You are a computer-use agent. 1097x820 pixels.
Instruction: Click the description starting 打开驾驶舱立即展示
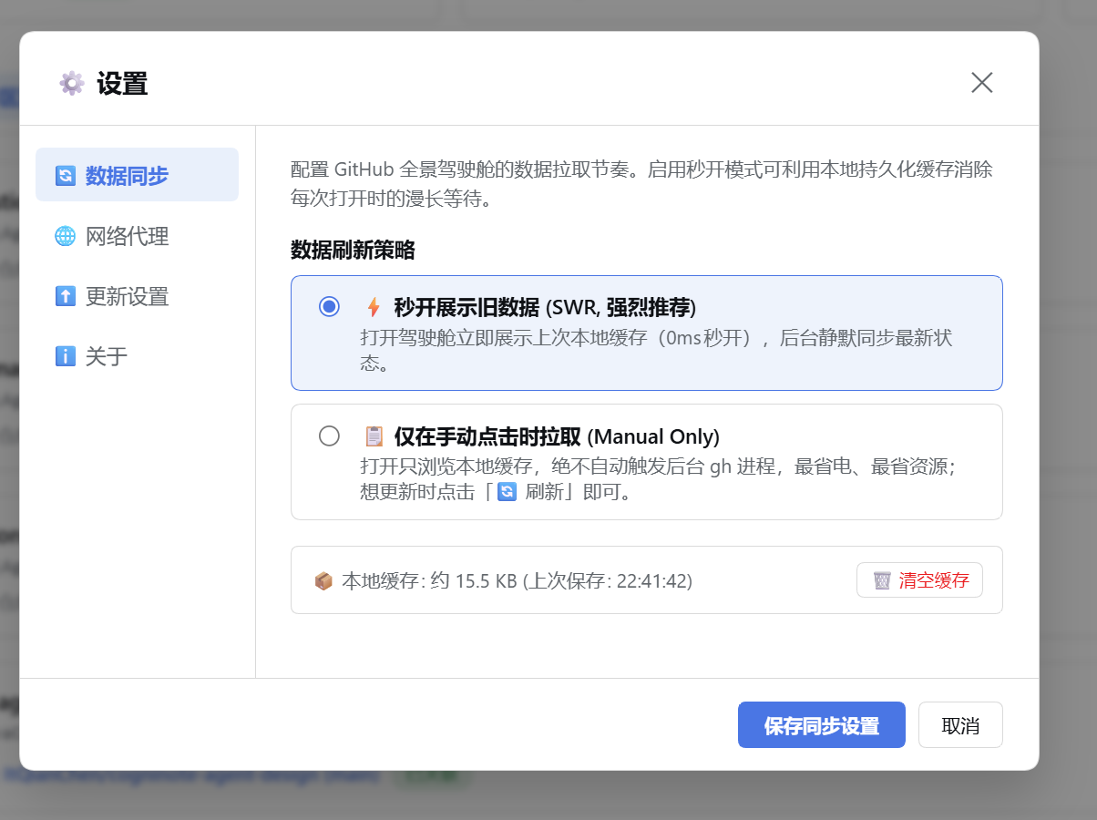(656, 351)
